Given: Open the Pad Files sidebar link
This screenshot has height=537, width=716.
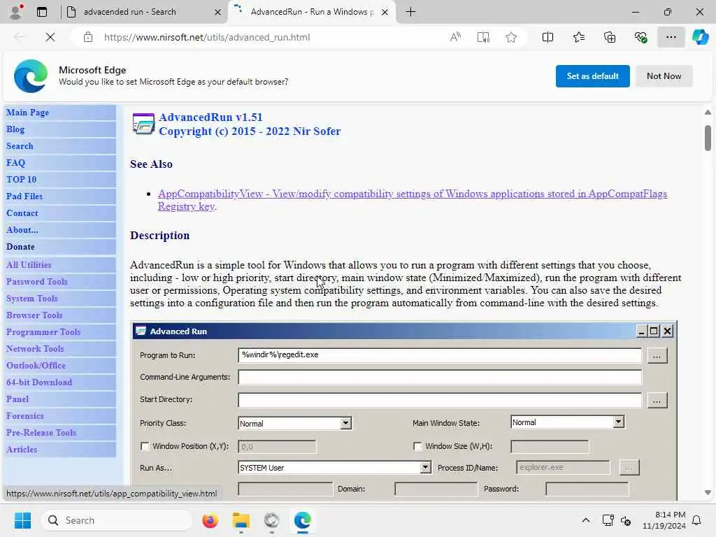Looking at the screenshot, I should tap(24, 196).
